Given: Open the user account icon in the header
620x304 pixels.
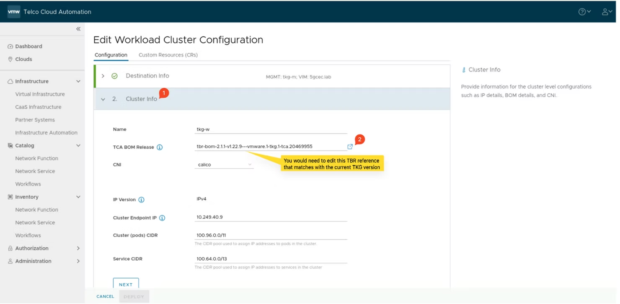Looking at the screenshot, I should (x=605, y=11).
